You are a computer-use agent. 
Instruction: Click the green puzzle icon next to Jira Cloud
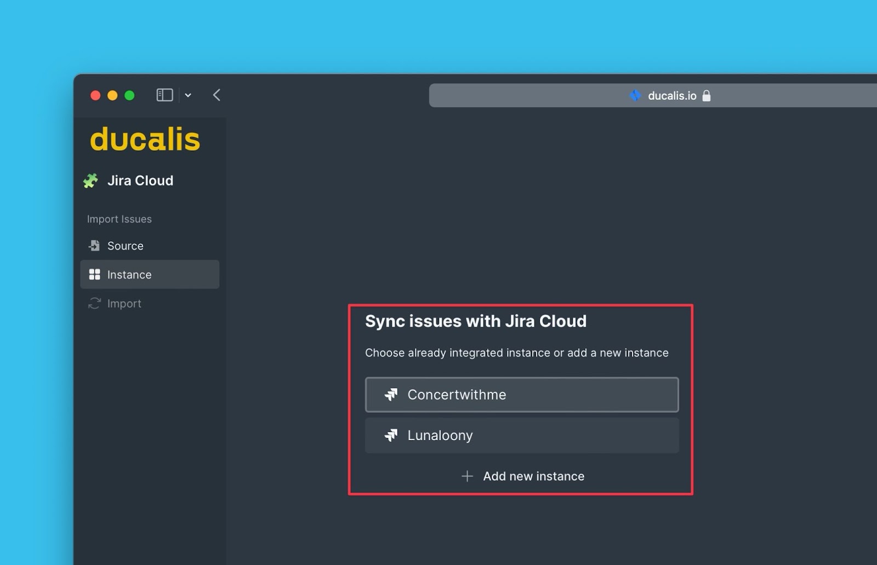pos(92,180)
